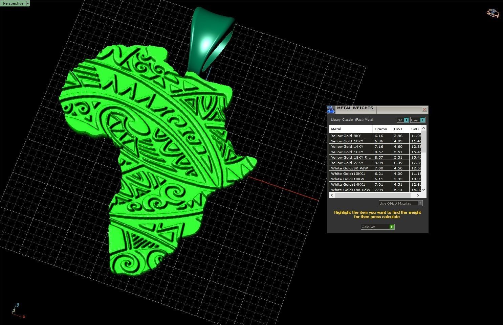Select the Yellow Gold:9KY row
The image size is (503, 325).
pos(375,136)
